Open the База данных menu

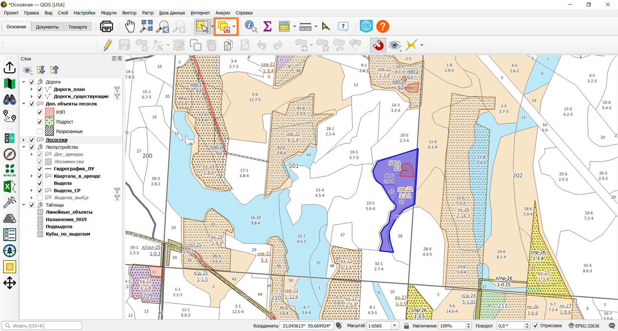point(172,13)
